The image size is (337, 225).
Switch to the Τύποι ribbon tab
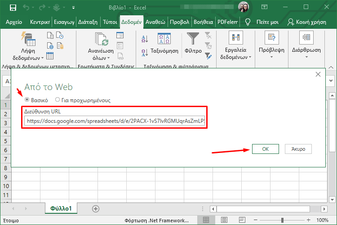(110, 22)
